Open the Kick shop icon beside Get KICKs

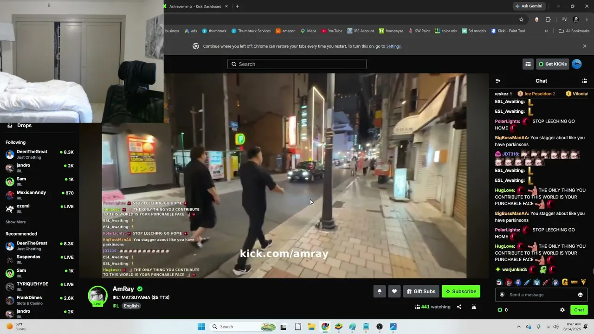coord(528,64)
